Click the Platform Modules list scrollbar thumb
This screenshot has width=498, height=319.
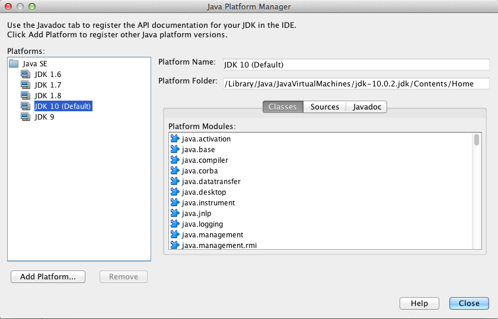[x=477, y=140]
